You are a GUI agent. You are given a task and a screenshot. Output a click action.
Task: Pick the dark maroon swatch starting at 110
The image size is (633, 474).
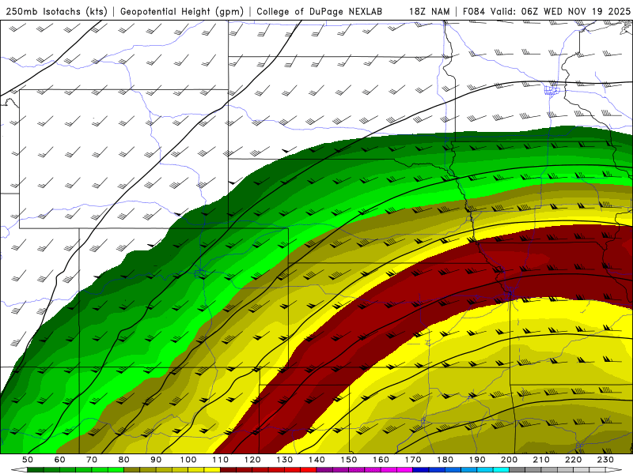[x=228, y=469]
